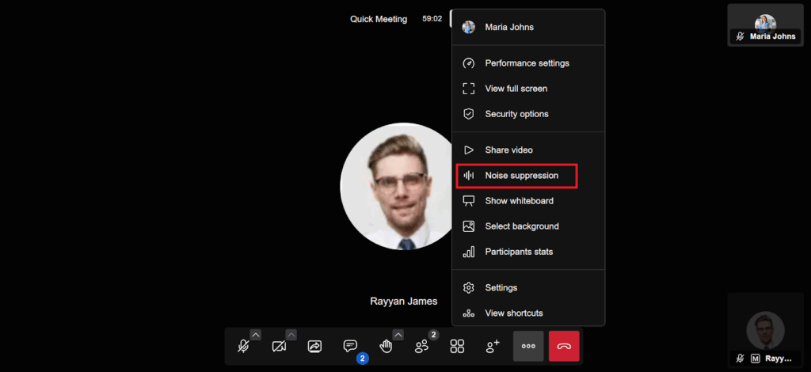
Task: Turn on the camera
Action: pos(279,347)
